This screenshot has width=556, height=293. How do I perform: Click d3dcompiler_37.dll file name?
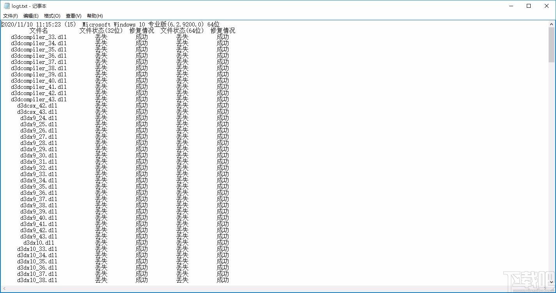pyautogui.click(x=39, y=62)
